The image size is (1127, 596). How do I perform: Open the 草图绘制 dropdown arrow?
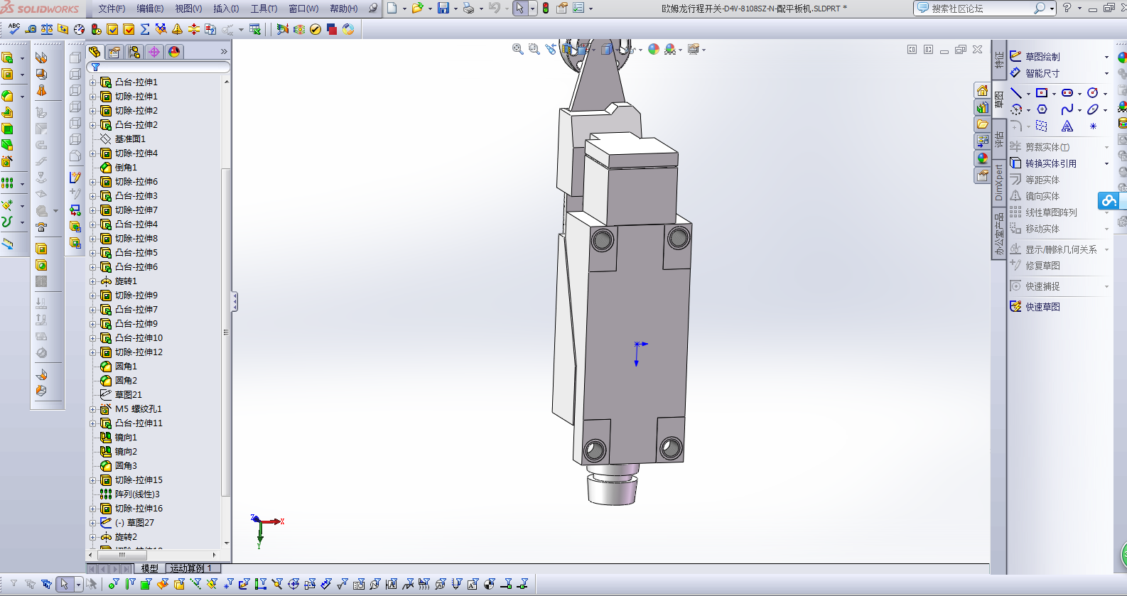[1106, 57]
